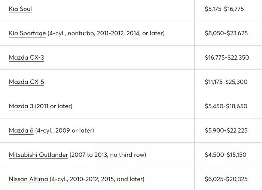The image size is (262, 190).
Task: Click the "2007 to 2013, no third row" note
Action: 108,155
